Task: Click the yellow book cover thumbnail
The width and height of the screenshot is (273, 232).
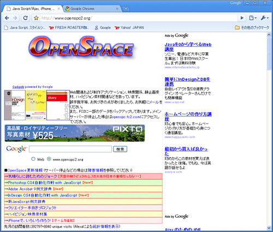Action: (35, 105)
